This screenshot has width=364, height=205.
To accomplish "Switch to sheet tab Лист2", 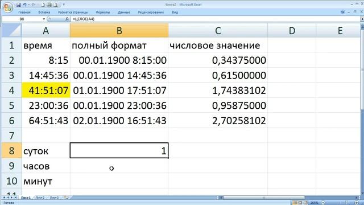I will (x=40, y=198).
